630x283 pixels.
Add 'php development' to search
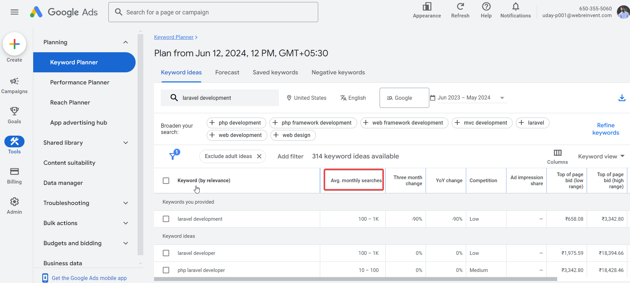click(236, 123)
